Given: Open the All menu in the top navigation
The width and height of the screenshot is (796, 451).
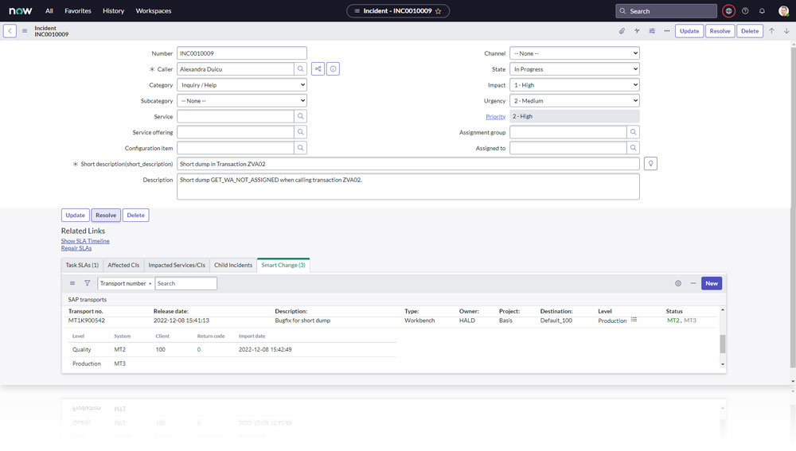Looking at the screenshot, I should [49, 10].
